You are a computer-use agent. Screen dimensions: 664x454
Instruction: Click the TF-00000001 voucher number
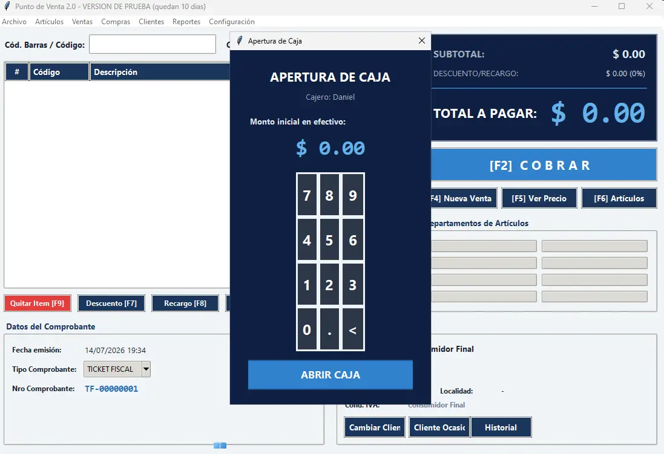point(111,389)
